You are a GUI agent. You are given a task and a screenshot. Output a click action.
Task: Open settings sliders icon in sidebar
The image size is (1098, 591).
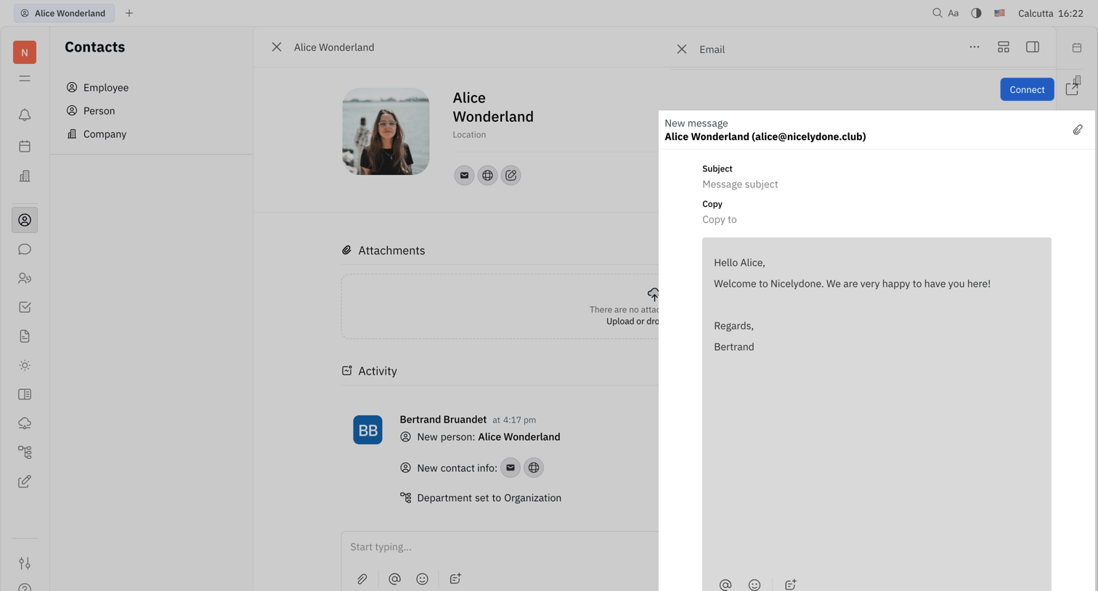coord(25,563)
